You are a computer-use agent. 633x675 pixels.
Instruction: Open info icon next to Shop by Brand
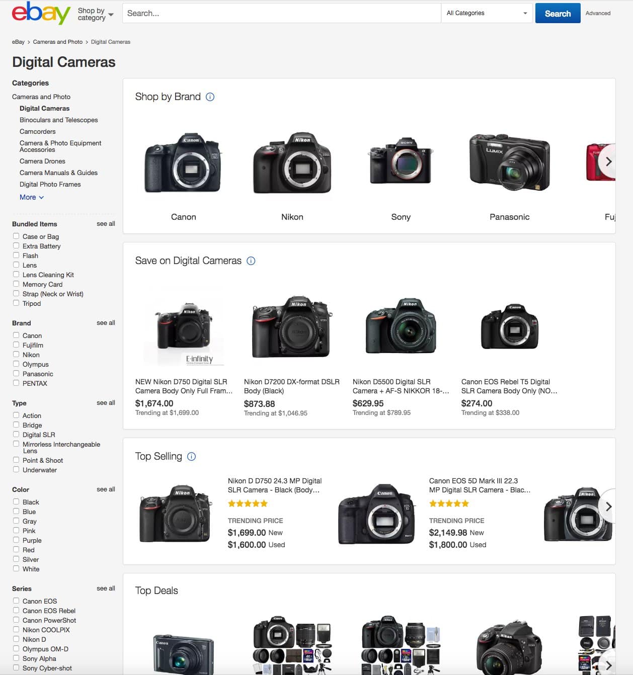[x=210, y=97]
